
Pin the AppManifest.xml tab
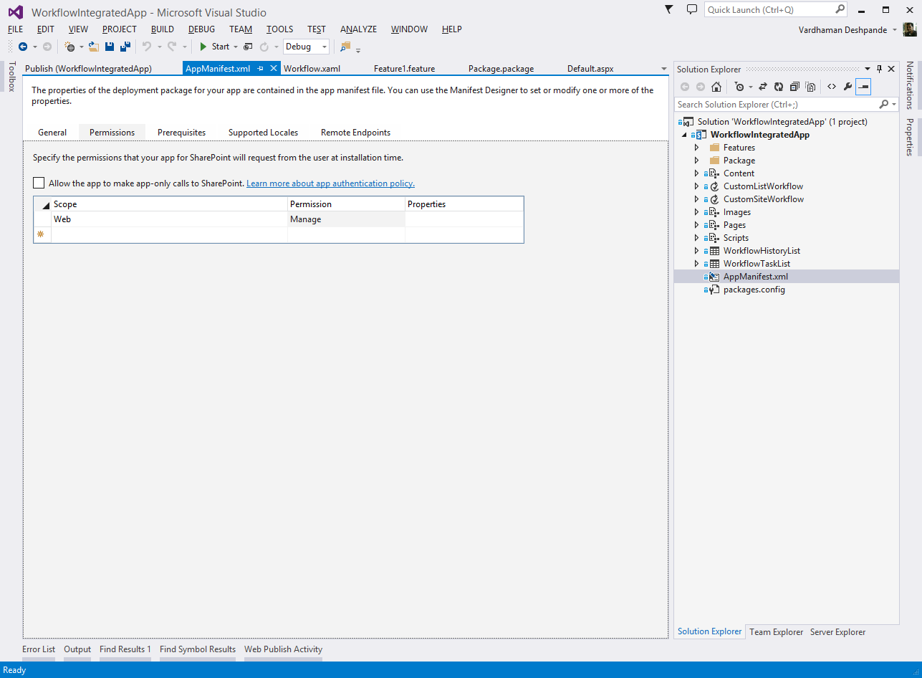[x=261, y=69]
